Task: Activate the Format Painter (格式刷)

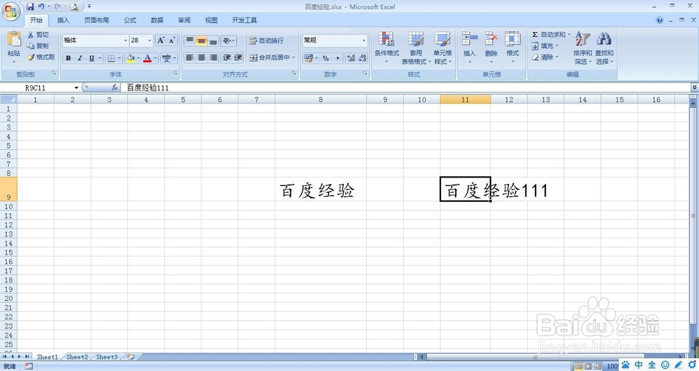Action: (41, 57)
